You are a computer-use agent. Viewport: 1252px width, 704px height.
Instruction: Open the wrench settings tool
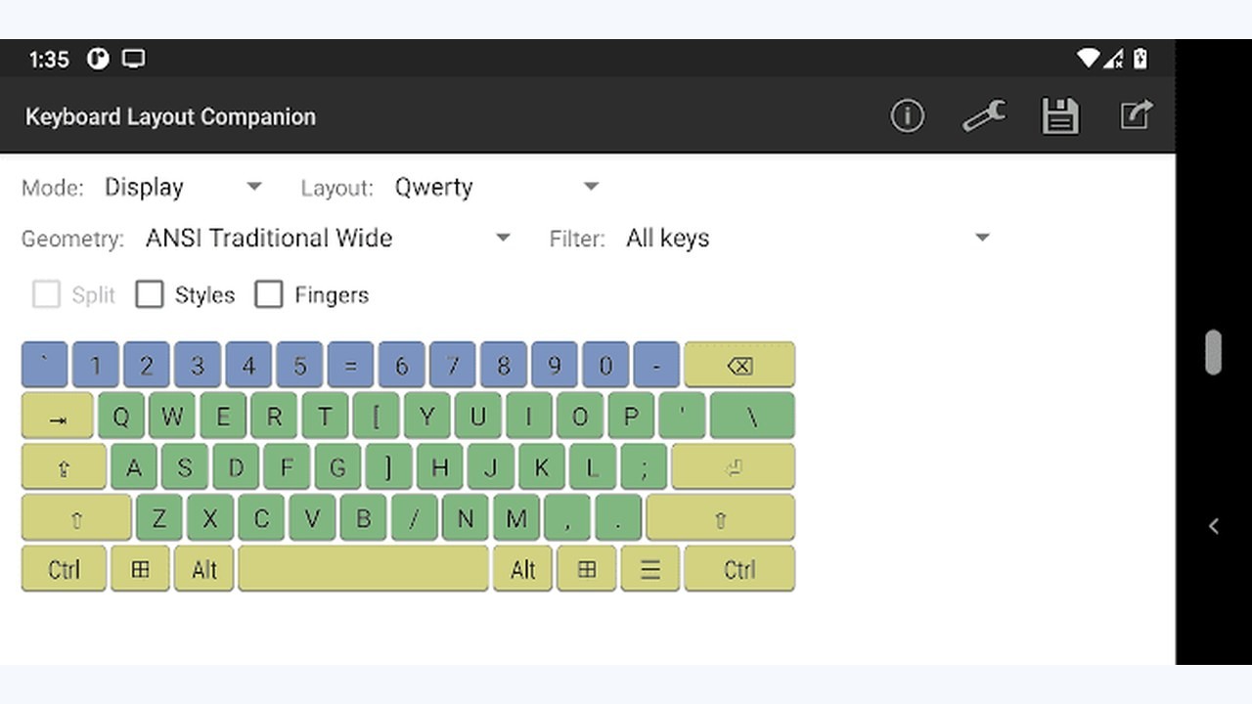point(983,116)
